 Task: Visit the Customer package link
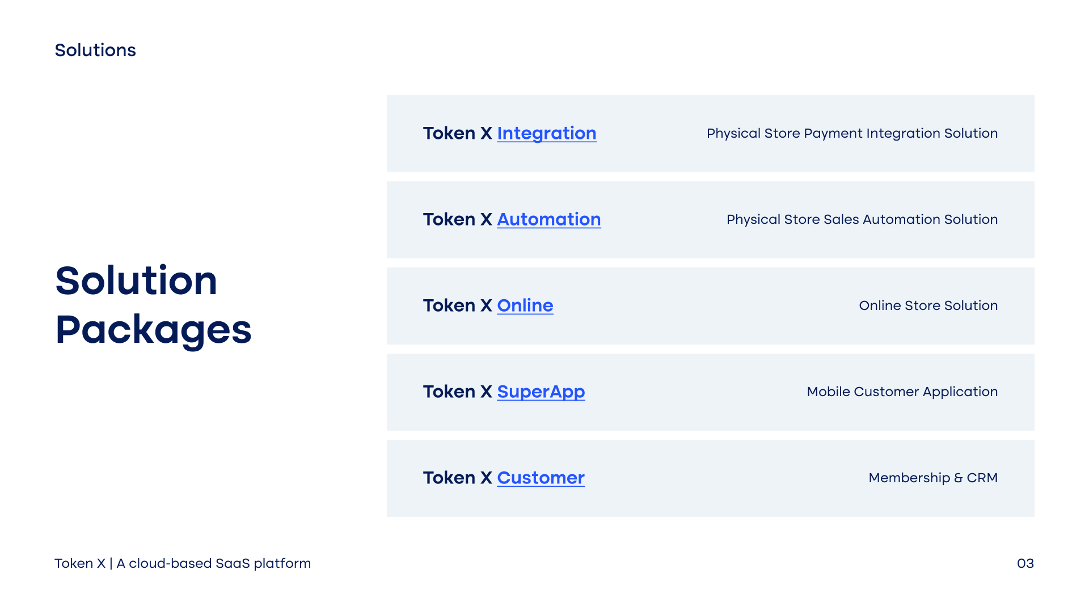click(x=541, y=478)
